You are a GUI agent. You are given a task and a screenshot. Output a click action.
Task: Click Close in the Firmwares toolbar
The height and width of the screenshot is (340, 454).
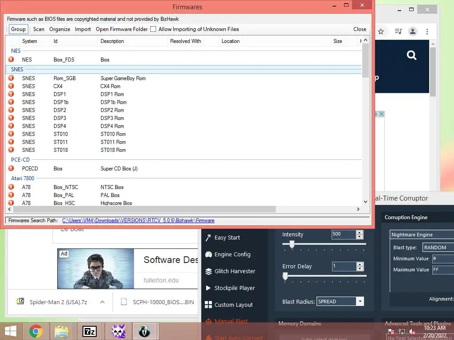click(360, 29)
